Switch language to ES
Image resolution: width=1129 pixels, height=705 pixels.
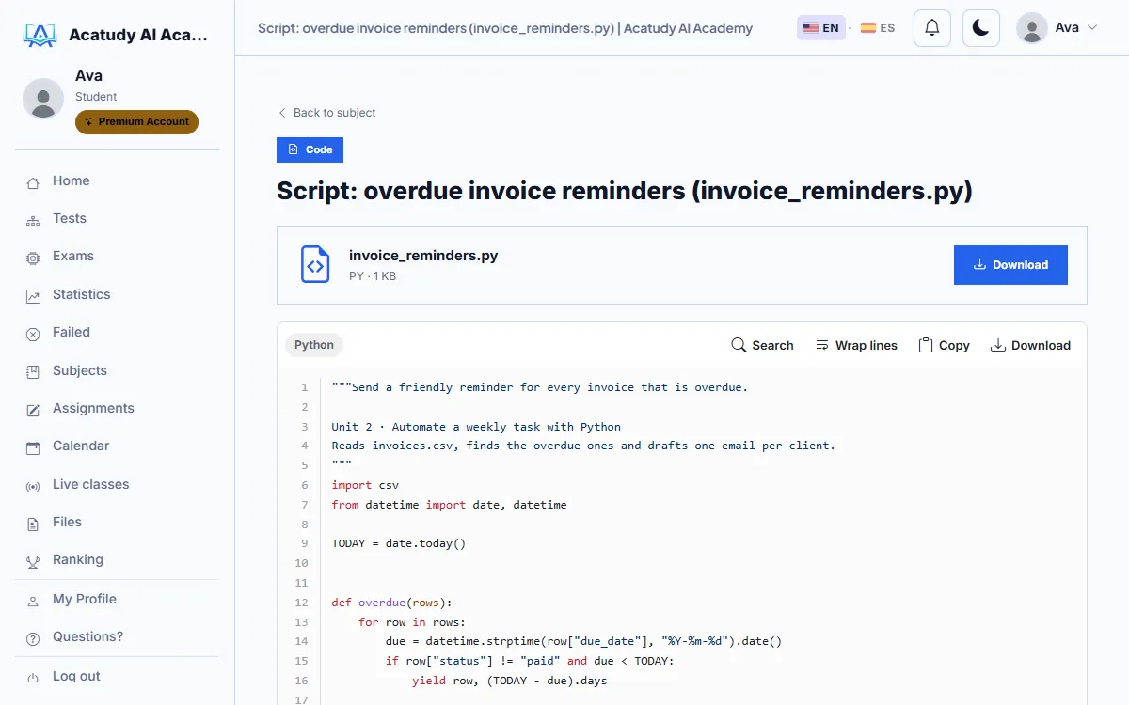(x=877, y=28)
